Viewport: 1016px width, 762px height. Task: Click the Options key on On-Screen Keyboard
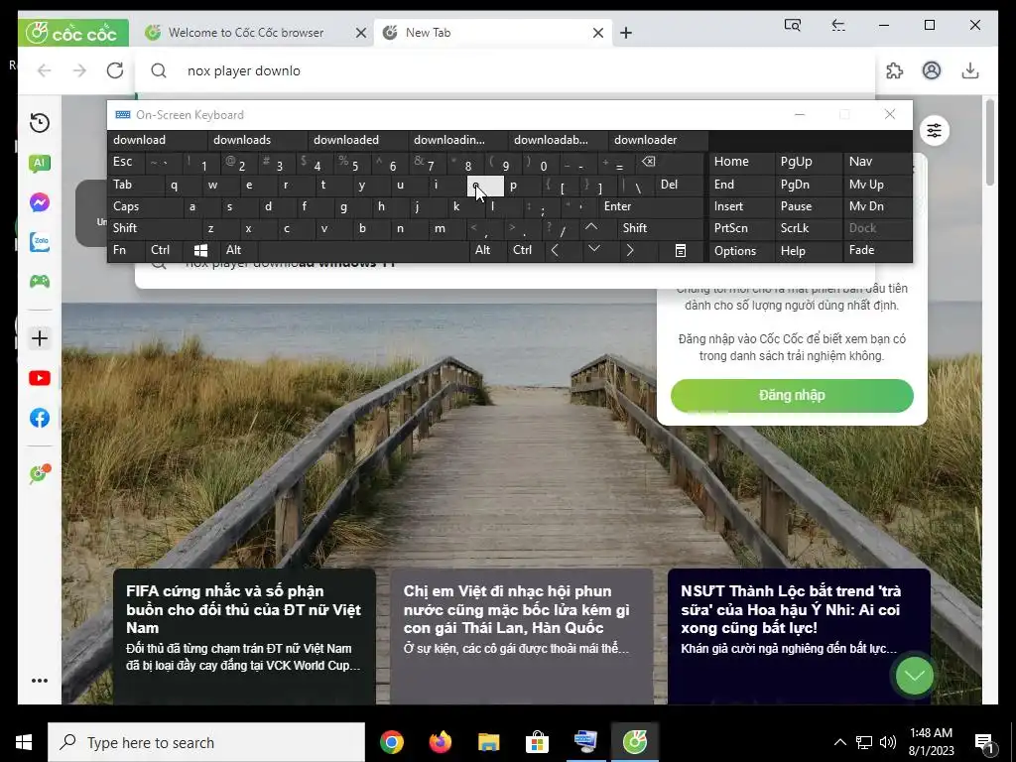[741, 251]
